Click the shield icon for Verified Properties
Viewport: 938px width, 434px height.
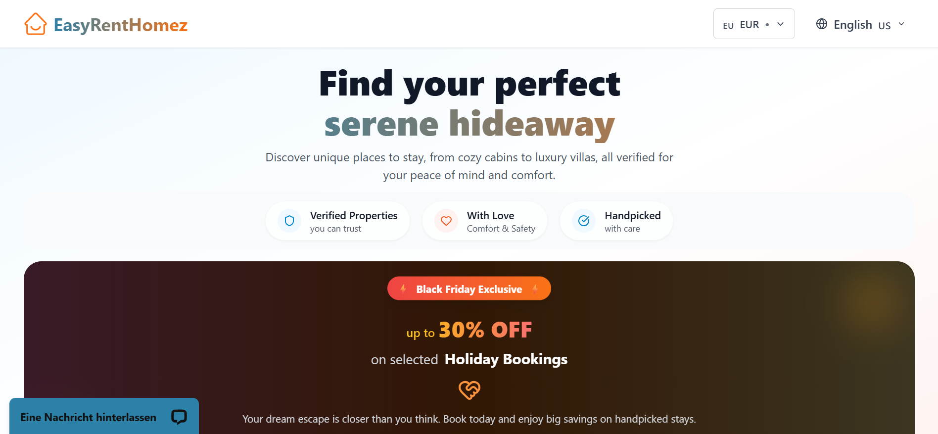pos(289,221)
